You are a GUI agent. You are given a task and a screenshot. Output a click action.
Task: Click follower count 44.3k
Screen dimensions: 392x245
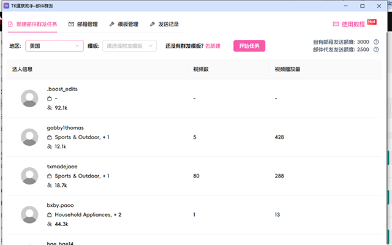(x=61, y=224)
